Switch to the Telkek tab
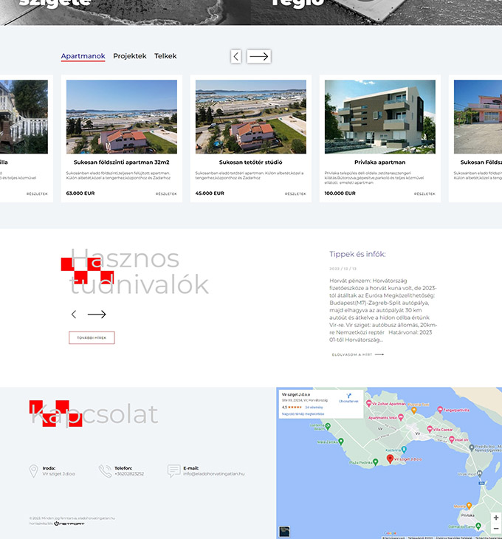This screenshot has width=502, height=539. [165, 56]
